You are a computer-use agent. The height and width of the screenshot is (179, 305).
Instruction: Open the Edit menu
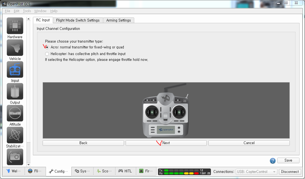click(17, 11)
